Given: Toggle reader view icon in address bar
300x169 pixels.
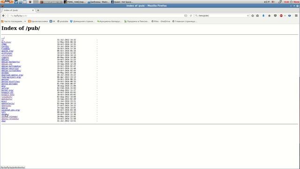Looking at the screenshot, I should tap(186, 15).
